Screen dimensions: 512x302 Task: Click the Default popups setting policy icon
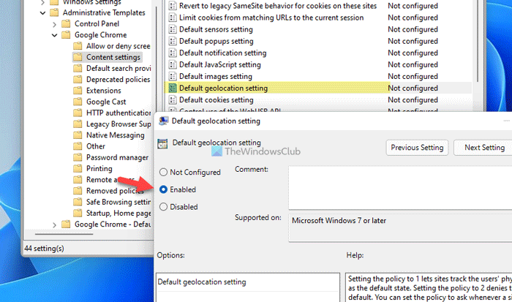click(x=173, y=41)
